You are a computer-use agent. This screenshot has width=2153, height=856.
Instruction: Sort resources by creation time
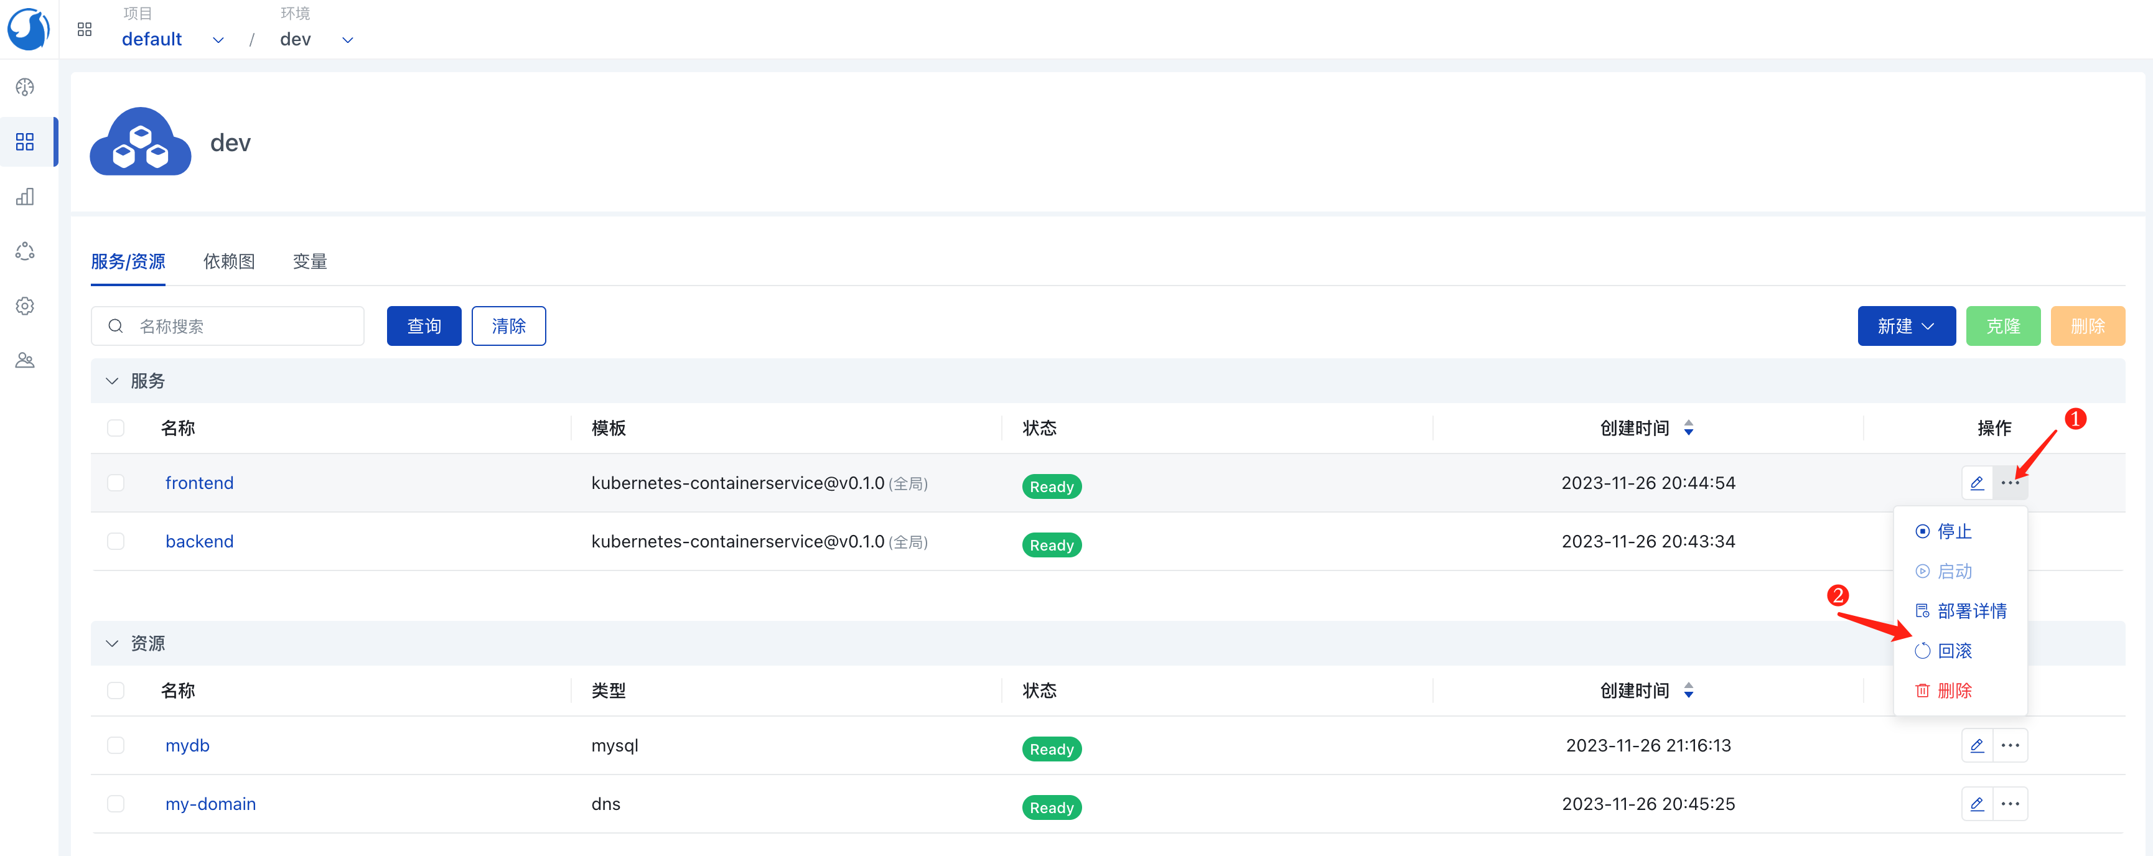(x=1688, y=691)
